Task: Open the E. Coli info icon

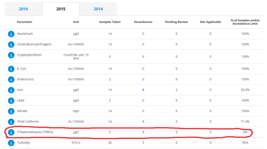Action: 11,69
